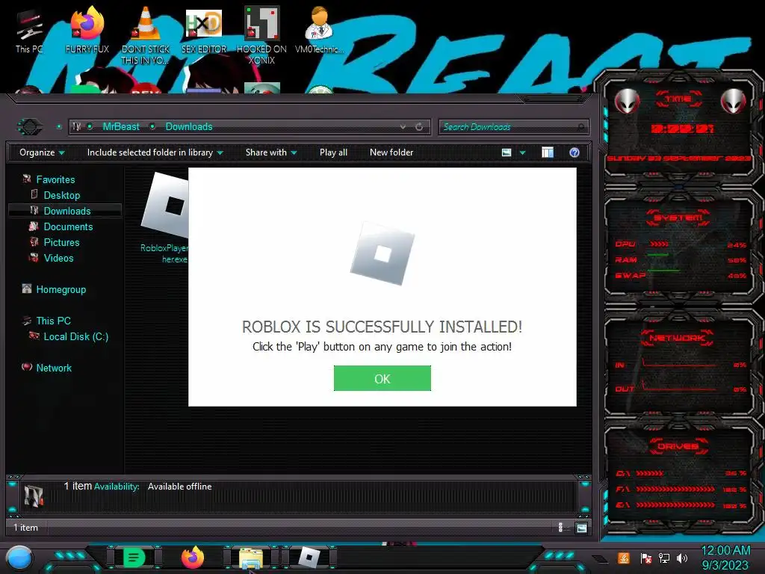Select RobloxPlayer launcher exe file
This screenshot has width=765, height=574.
click(165, 219)
